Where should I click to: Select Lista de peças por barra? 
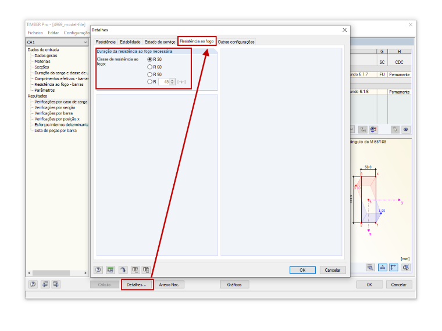click(x=55, y=131)
